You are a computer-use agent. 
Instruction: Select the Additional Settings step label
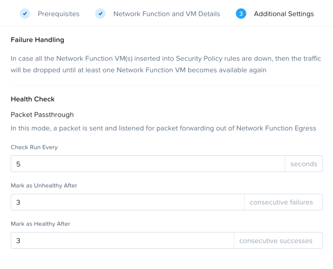[284, 14]
